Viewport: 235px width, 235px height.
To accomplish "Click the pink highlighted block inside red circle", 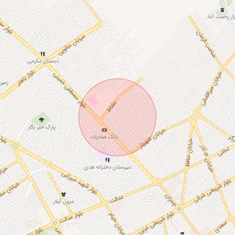I will pyautogui.click(x=93, y=101).
